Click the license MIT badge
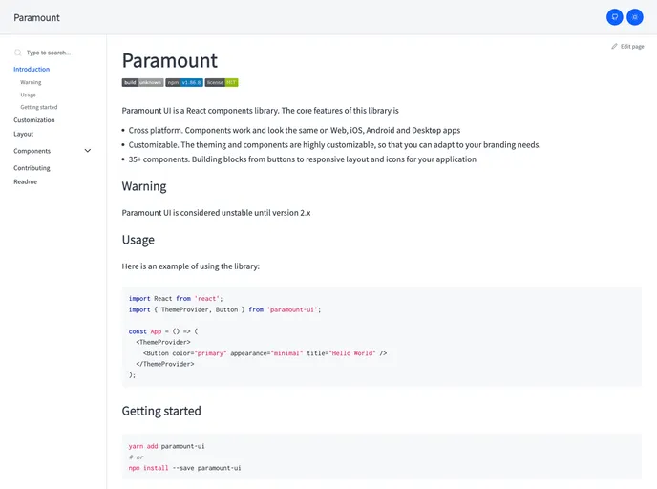657x489 pixels. (x=222, y=82)
